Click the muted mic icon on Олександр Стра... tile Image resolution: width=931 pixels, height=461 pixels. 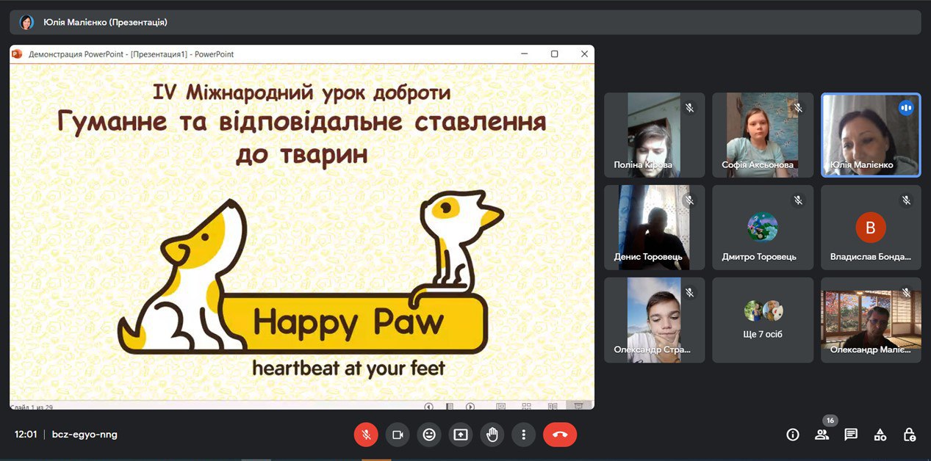click(689, 293)
